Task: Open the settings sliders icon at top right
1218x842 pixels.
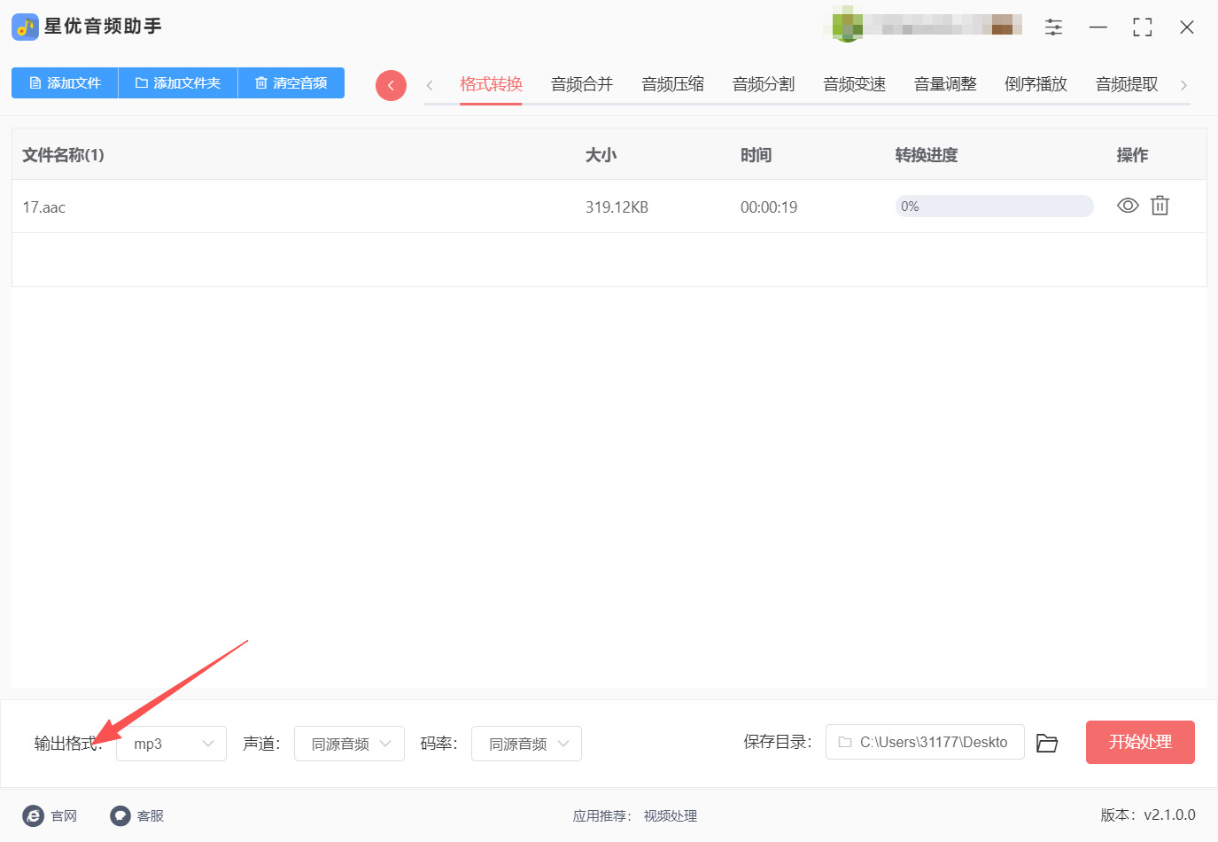Action: point(1053,27)
